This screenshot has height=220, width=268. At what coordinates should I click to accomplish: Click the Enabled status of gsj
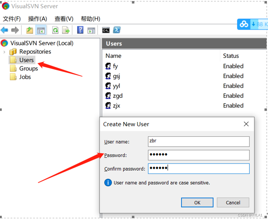(x=233, y=76)
